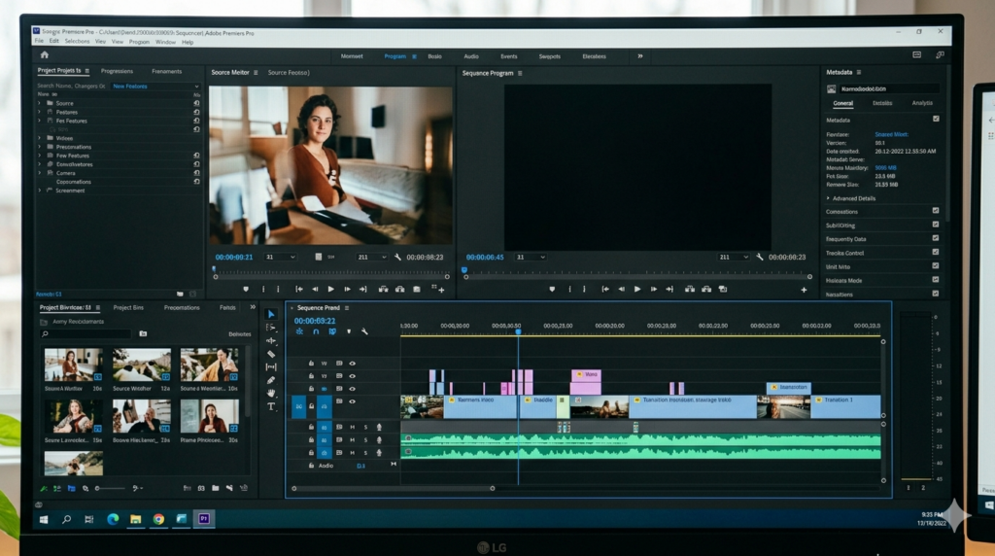Open Sequence Program panel menu icon

pos(520,73)
